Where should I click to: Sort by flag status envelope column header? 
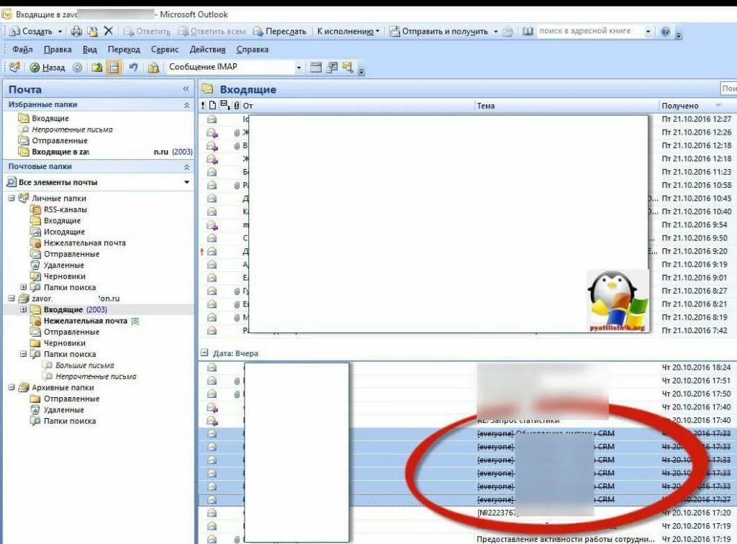click(x=225, y=105)
